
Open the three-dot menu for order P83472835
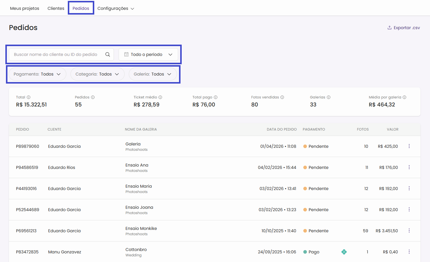pos(409,252)
